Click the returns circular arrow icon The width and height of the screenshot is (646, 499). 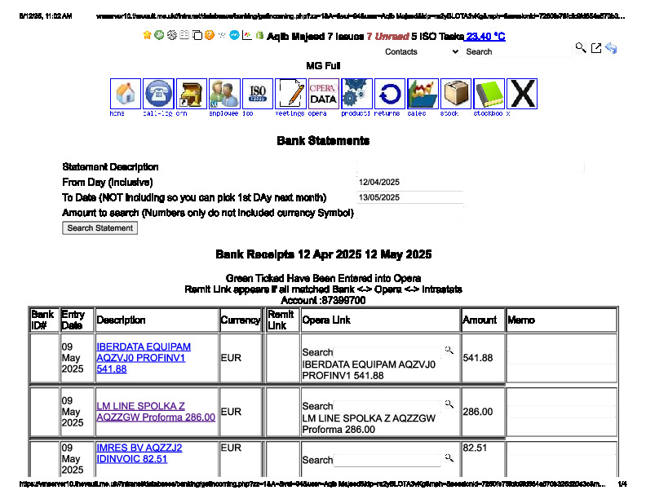[x=390, y=94]
